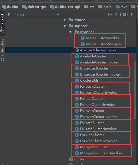The width and height of the screenshot is (138, 165).
Task: Click the ForkingCluster class icon
Action: (77, 135)
